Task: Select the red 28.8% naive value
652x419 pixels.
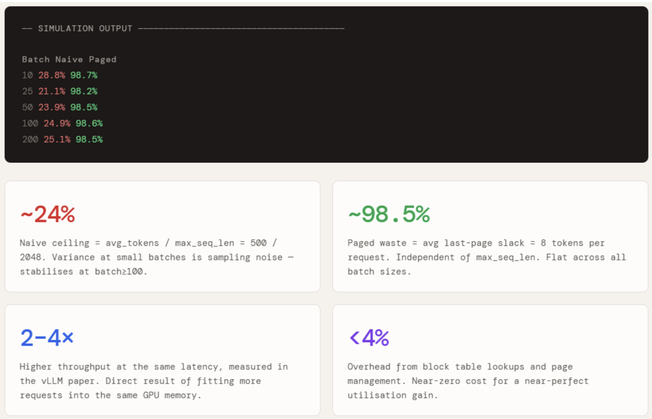Action: pyautogui.click(x=51, y=75)
